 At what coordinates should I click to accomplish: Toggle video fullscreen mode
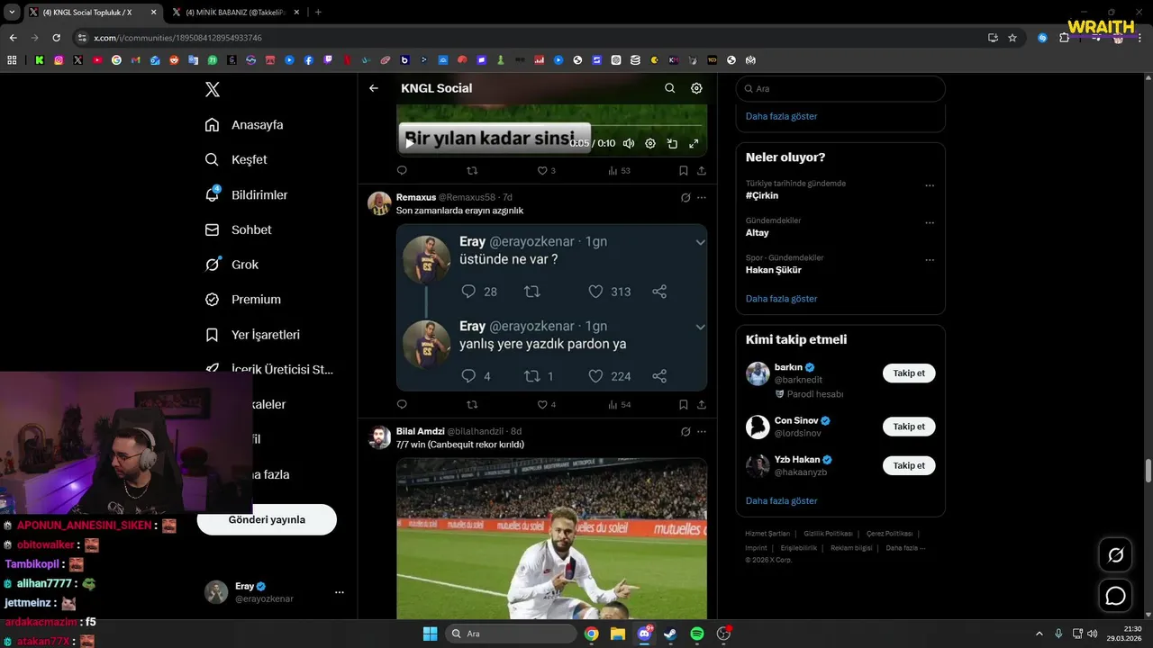point(694,143)
